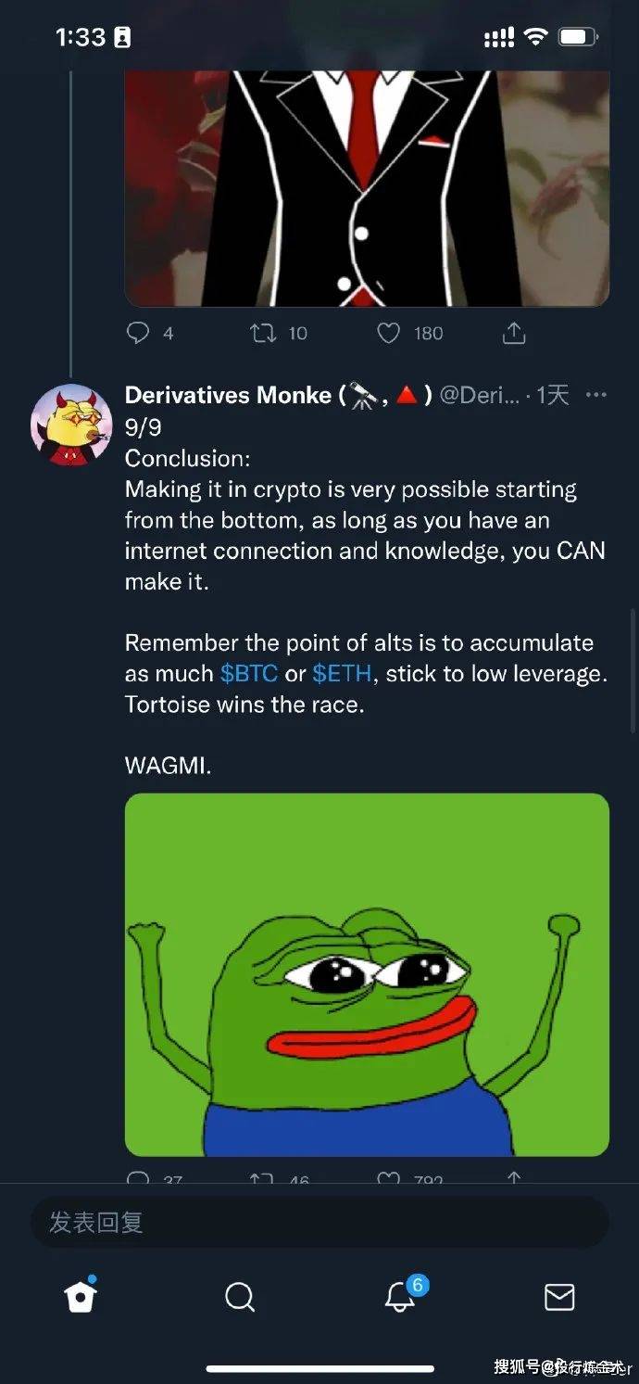Tap the cellular signal bars icon

pyautogui.click(x=499, y=38)
